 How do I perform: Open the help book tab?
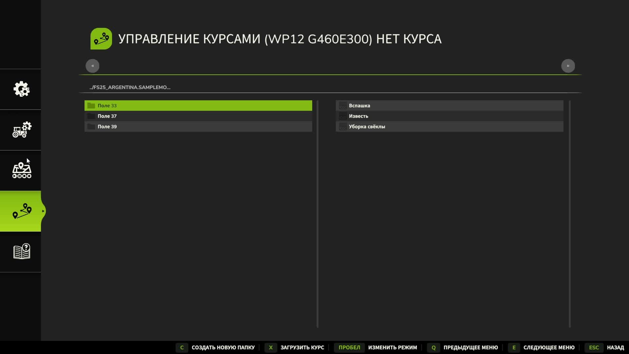22,251
